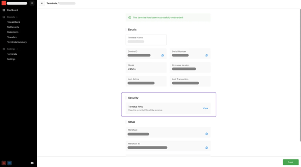301x167 pixels.
Task: Click the Dashboard grid icon
Action: click(3, 10)
